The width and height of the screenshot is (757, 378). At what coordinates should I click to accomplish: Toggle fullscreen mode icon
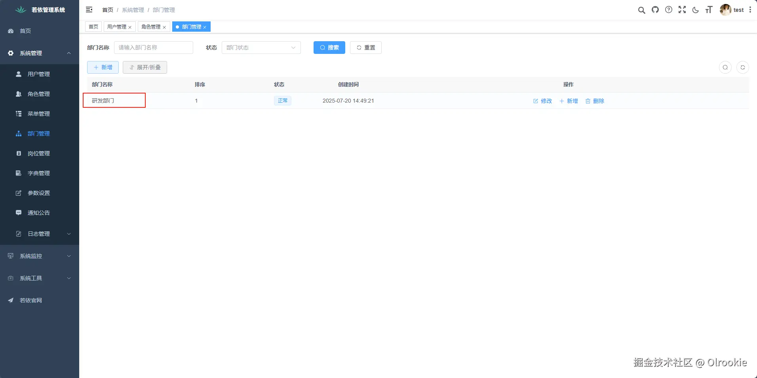(x=682, y=10)
